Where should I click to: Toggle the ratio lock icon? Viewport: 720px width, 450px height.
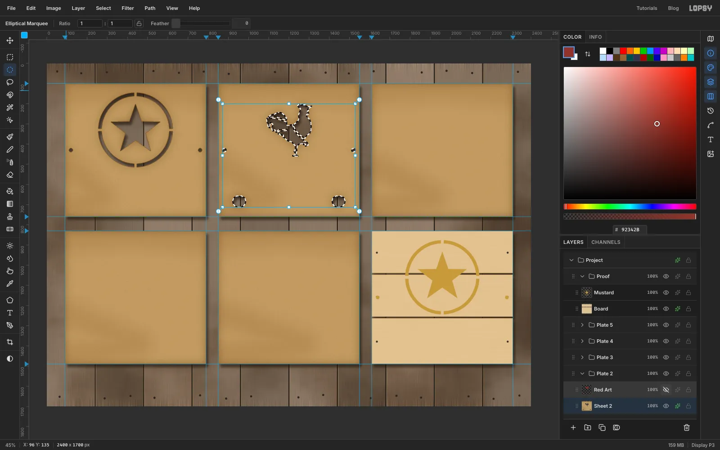pyautogui.click(x=139, y=23)
